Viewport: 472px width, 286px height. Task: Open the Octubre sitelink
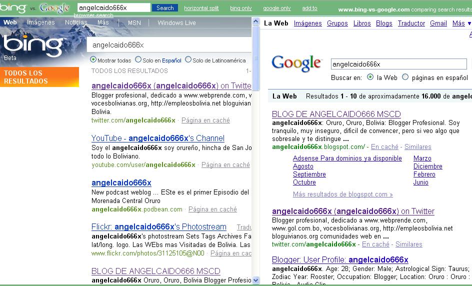304,182
